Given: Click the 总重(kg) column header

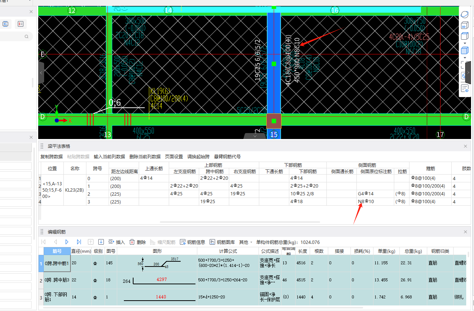Looking at the screenshot, I should [413, 251].
